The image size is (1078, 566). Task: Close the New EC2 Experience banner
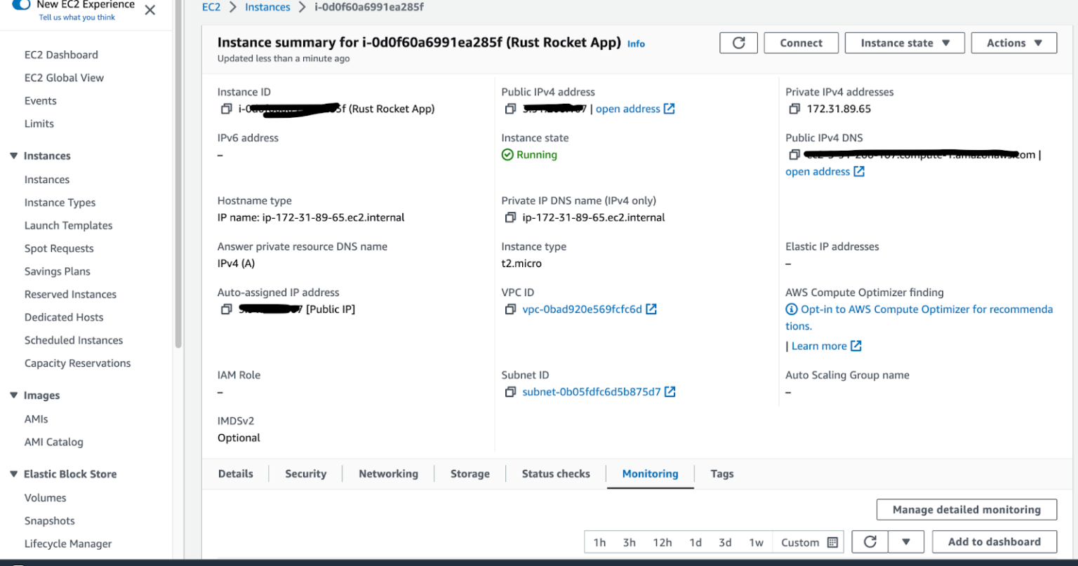(x=149, y=10)
